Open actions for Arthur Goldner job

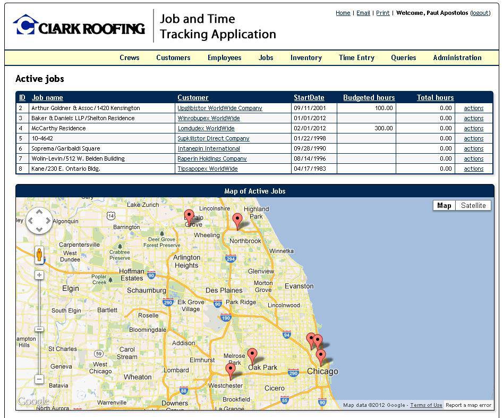(473, 108)
